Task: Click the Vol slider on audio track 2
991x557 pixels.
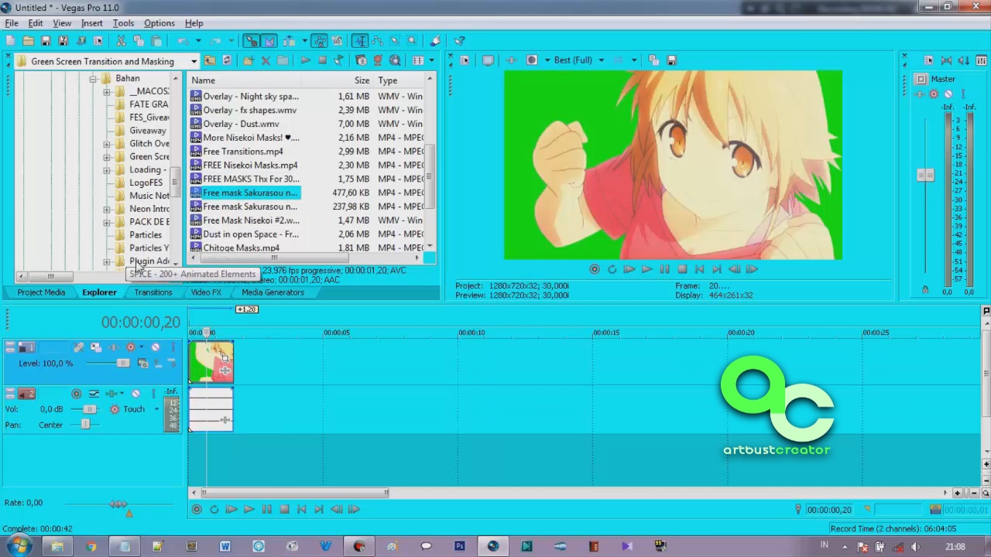Action: click(x=89, y=408)
